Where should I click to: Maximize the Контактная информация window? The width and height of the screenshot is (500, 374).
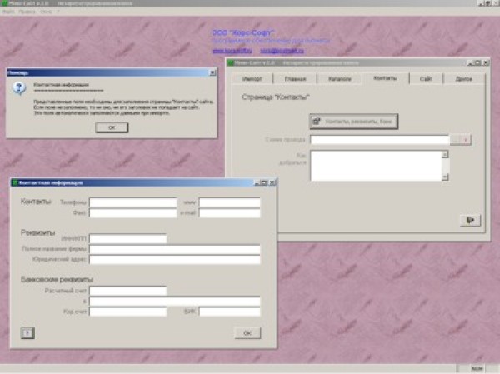264,182
